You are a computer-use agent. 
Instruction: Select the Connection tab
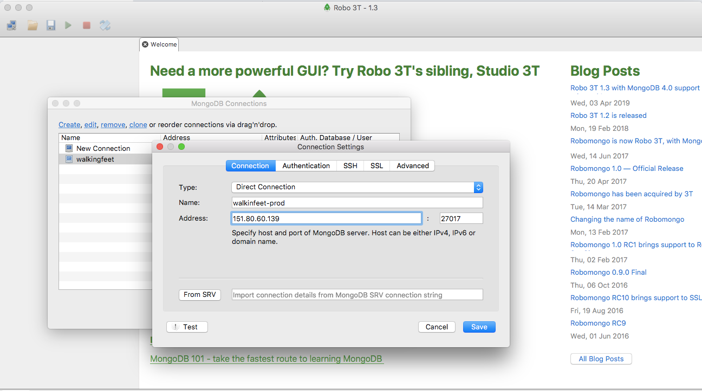point(250,165)
